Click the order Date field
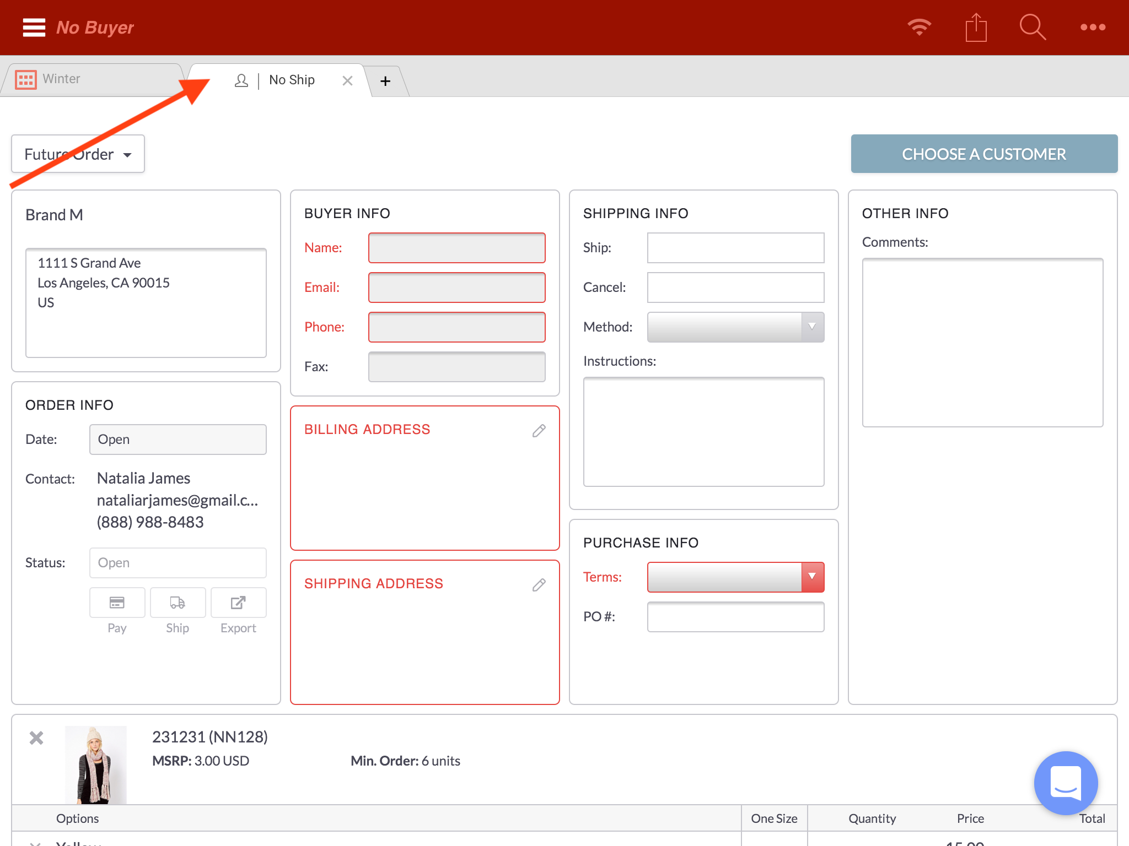 [178, 440]
